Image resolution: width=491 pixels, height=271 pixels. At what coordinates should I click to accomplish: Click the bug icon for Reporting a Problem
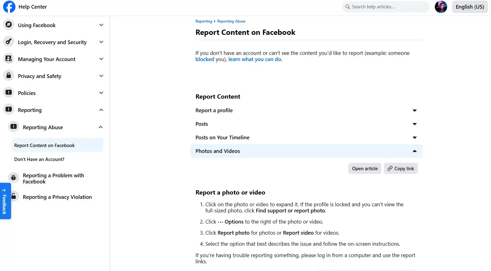pyautogui.click(x=14, y=178)
